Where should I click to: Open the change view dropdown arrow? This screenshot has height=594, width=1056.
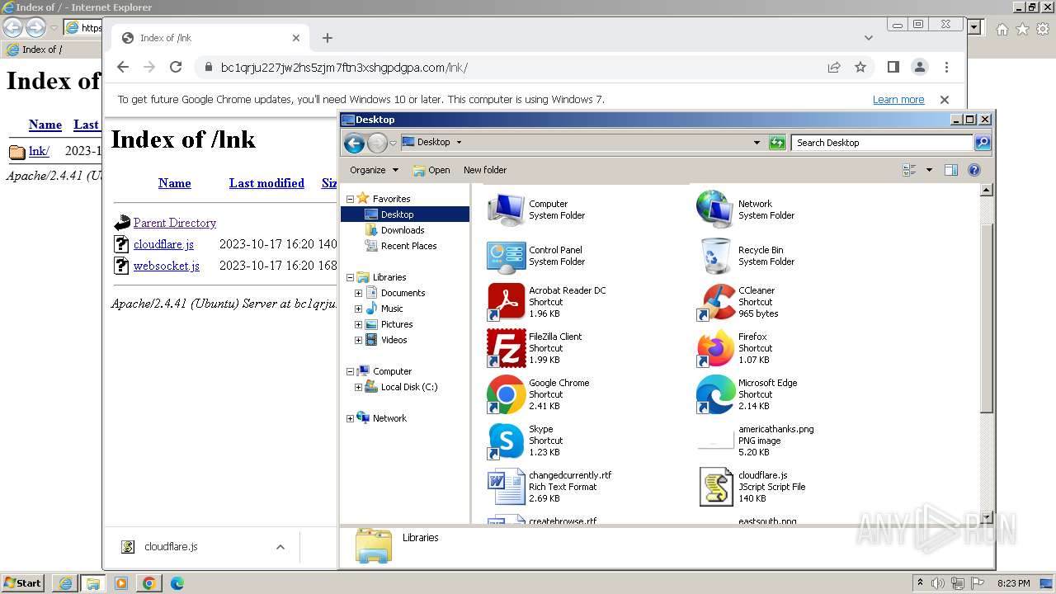(929, 170)
